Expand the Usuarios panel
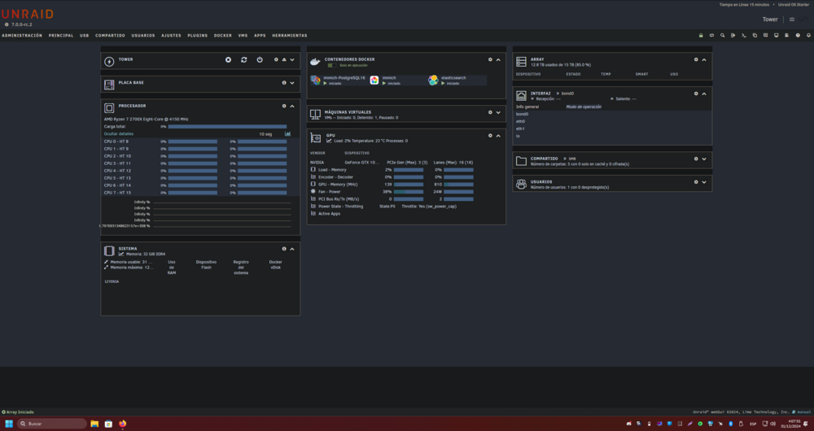 tap(704, 182)
